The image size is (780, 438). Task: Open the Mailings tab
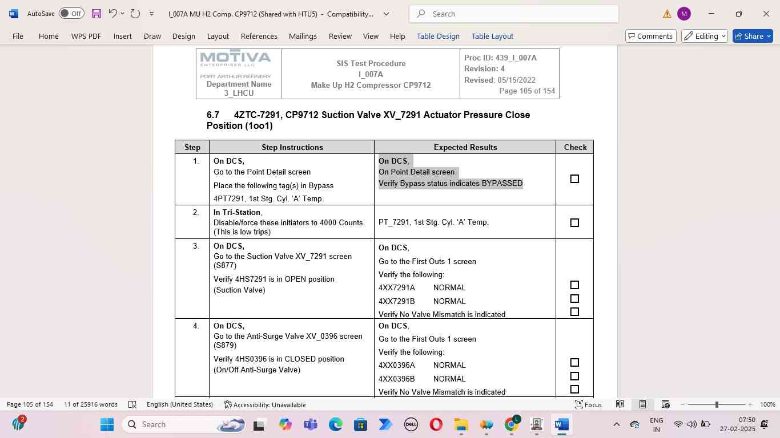[x=303, y=36]
